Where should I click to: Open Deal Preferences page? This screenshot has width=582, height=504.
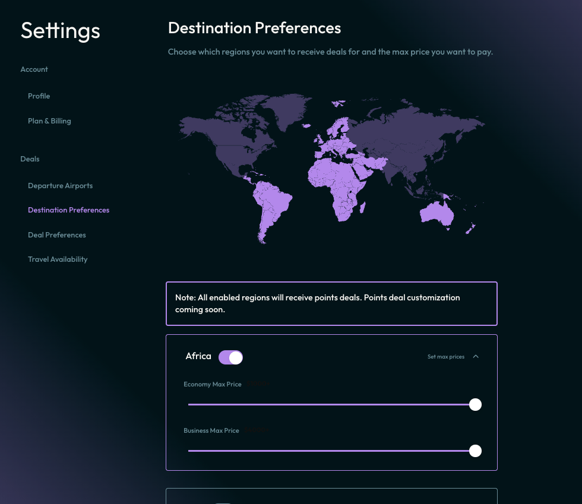coord(57,235)
